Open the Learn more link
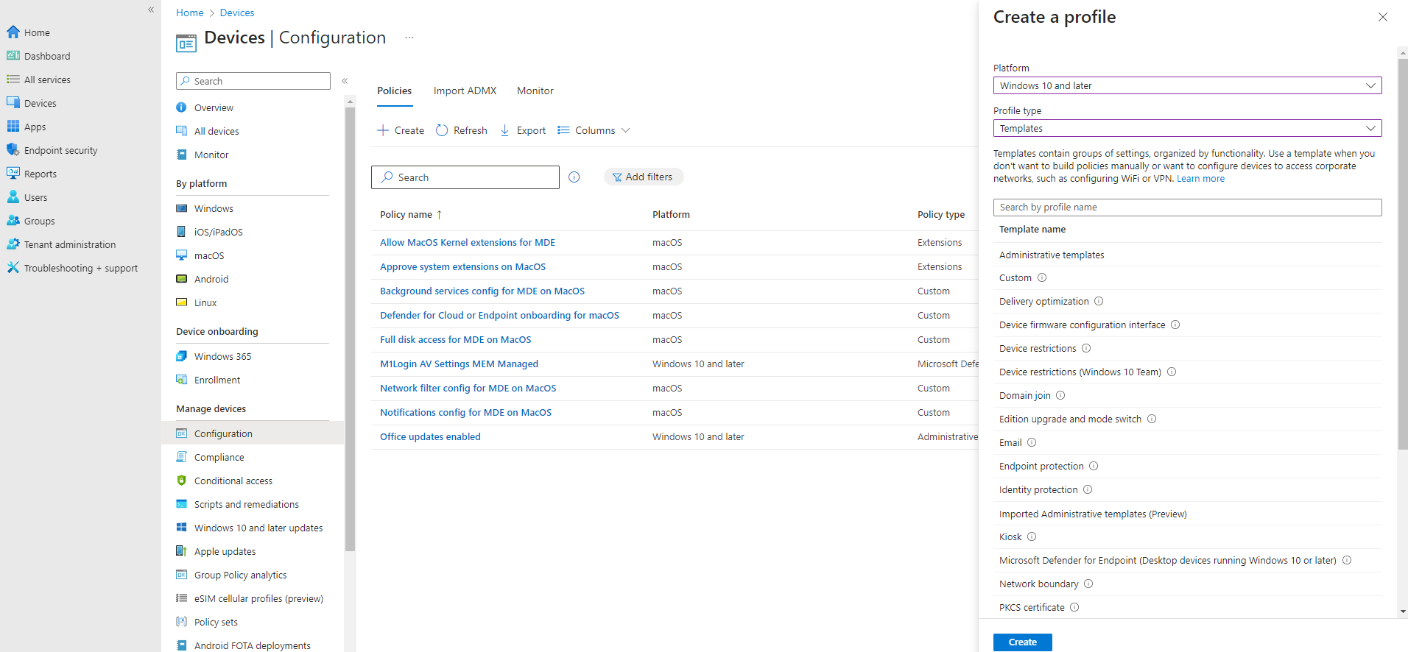Viewport: 1408px width, 652px height. [x=1200, y=179]
